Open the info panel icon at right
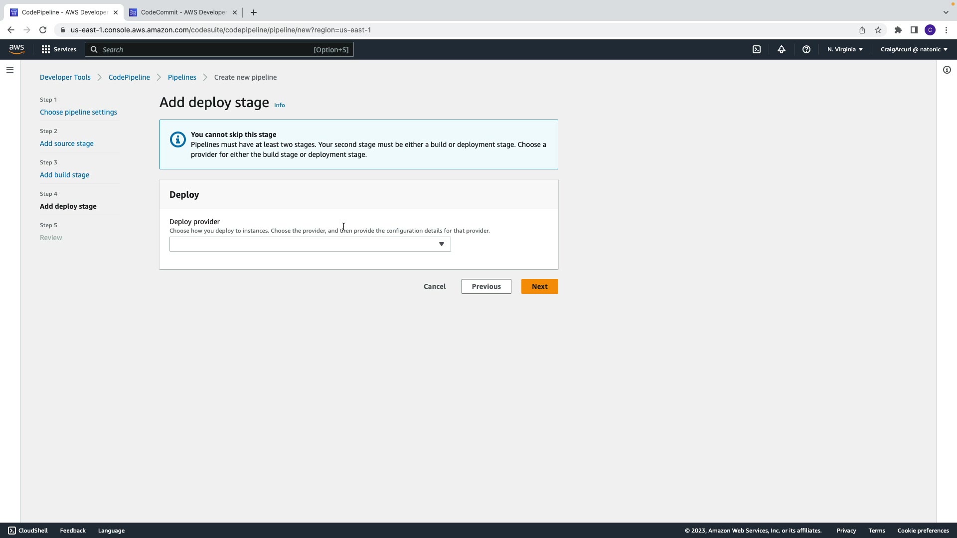 pos(947,70)
